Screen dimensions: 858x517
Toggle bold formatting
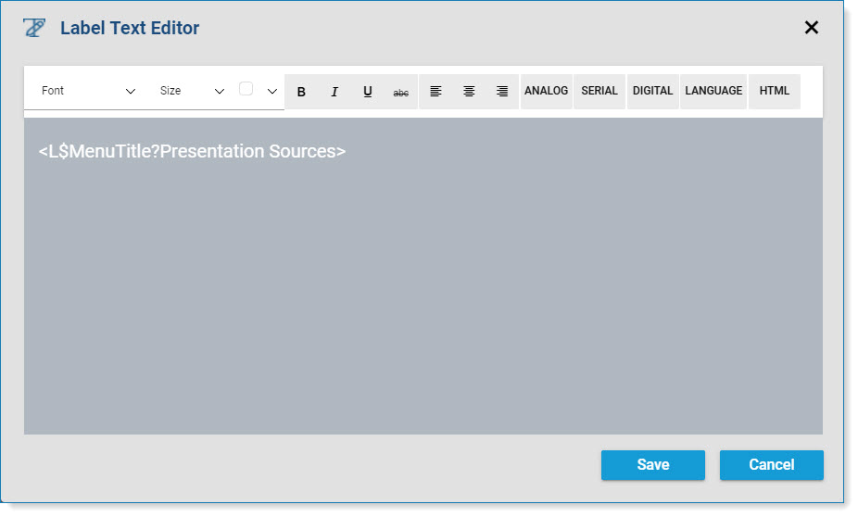301,92
